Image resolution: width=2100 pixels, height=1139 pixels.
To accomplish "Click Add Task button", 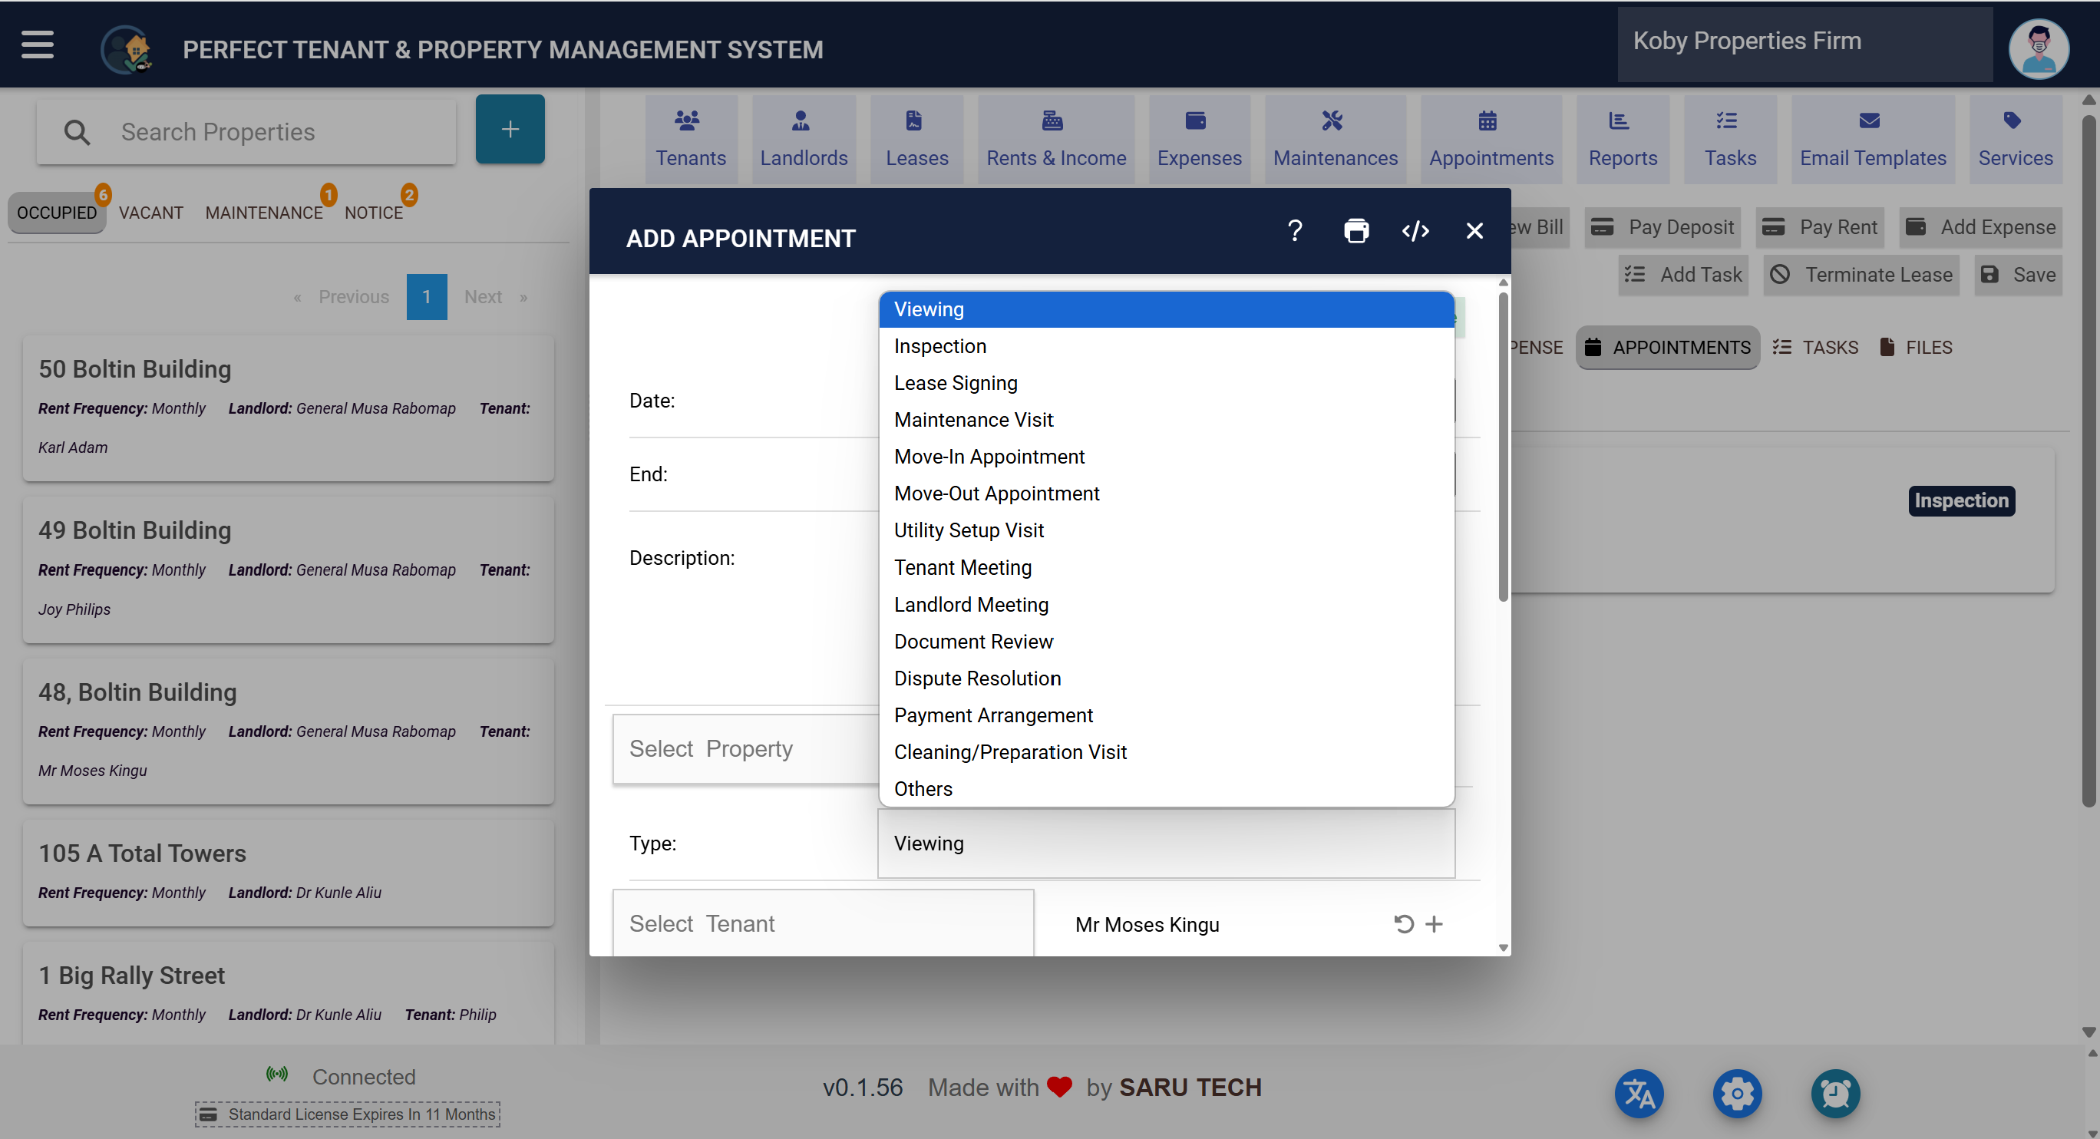I will (1683, 275).
